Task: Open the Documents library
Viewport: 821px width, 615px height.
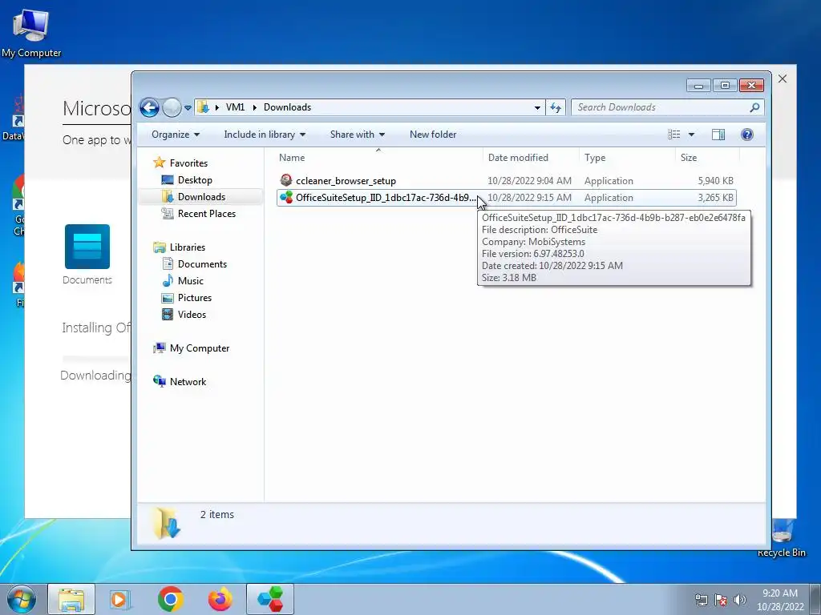Action: click(202, 264)
